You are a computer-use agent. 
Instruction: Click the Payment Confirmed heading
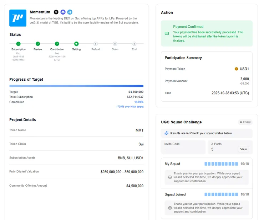[x=188, y=27]
